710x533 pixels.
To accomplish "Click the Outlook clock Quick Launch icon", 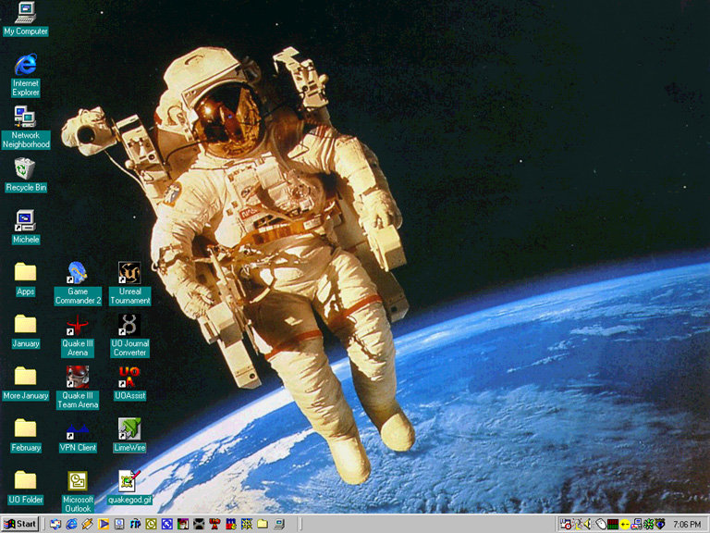I will (x=152, y=524).
